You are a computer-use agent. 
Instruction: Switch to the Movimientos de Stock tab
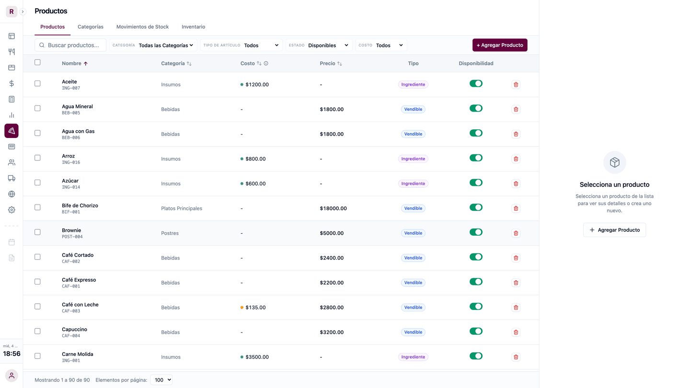tap(142, 27)
